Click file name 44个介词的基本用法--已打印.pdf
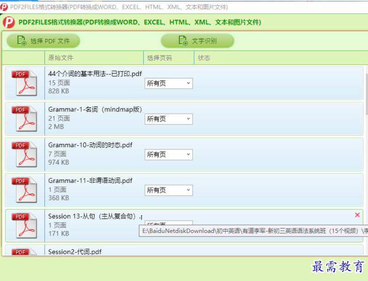The width and height of the screenshot is (368, 281). 95,74
